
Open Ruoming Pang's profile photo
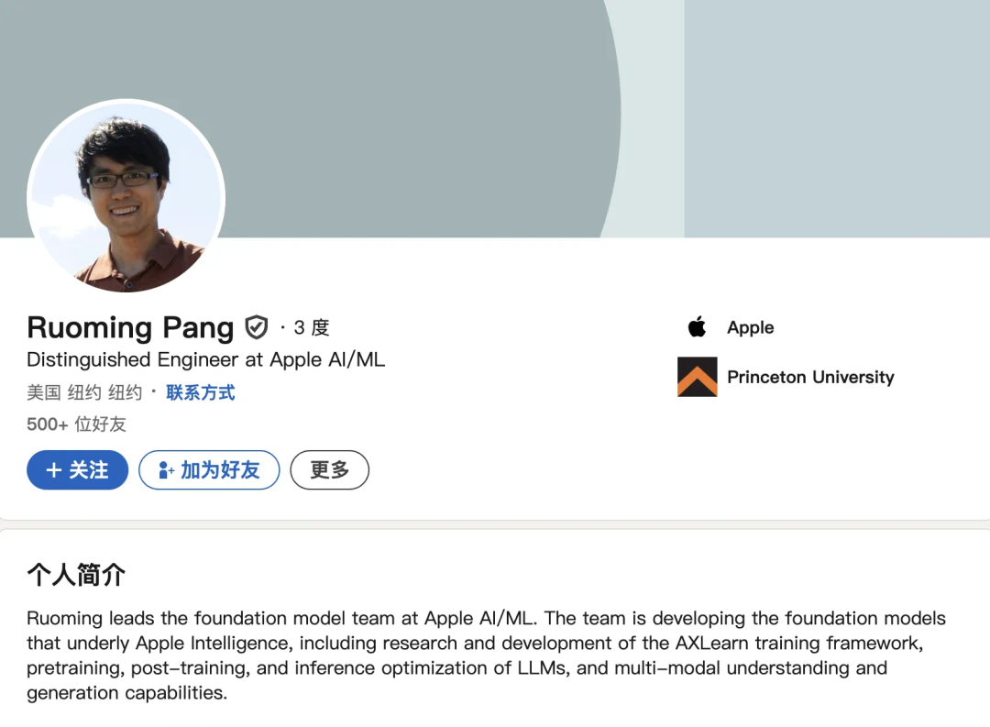click(126, 196)
